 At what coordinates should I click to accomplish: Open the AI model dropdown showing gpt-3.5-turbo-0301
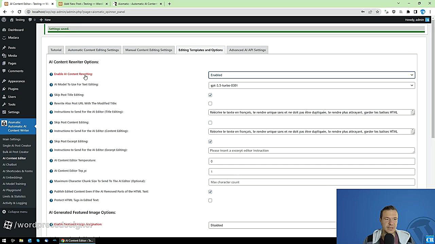pyautogui.click(x=312, y=85)
